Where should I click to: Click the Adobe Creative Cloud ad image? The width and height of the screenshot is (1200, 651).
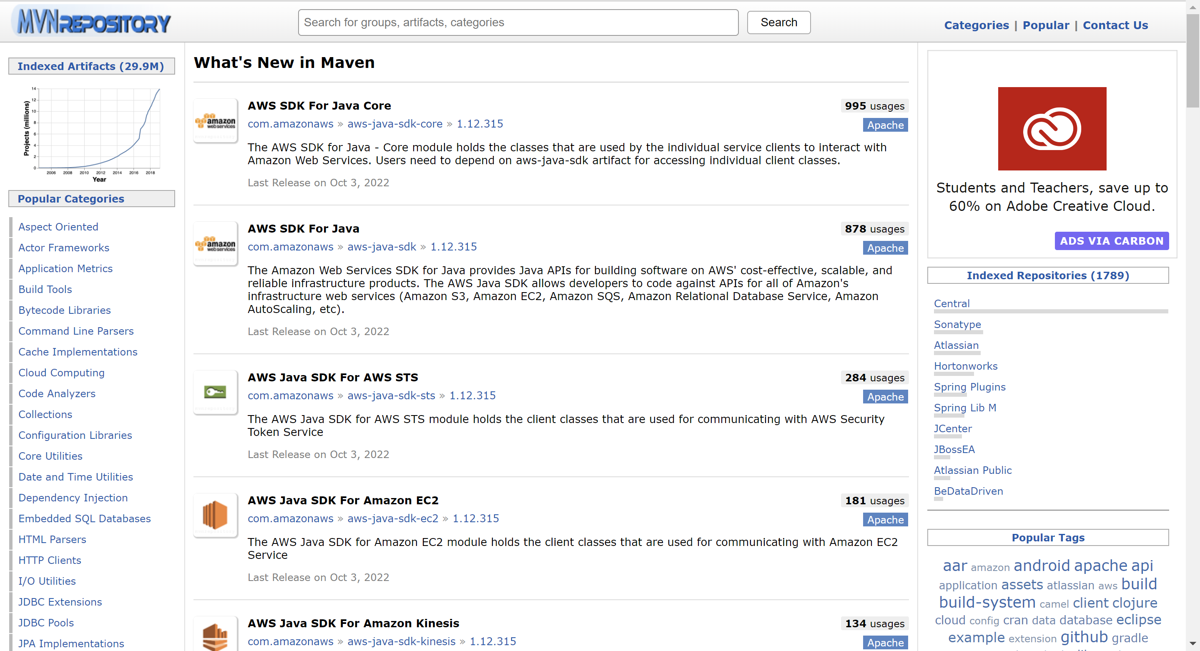tap(1052, 128)
